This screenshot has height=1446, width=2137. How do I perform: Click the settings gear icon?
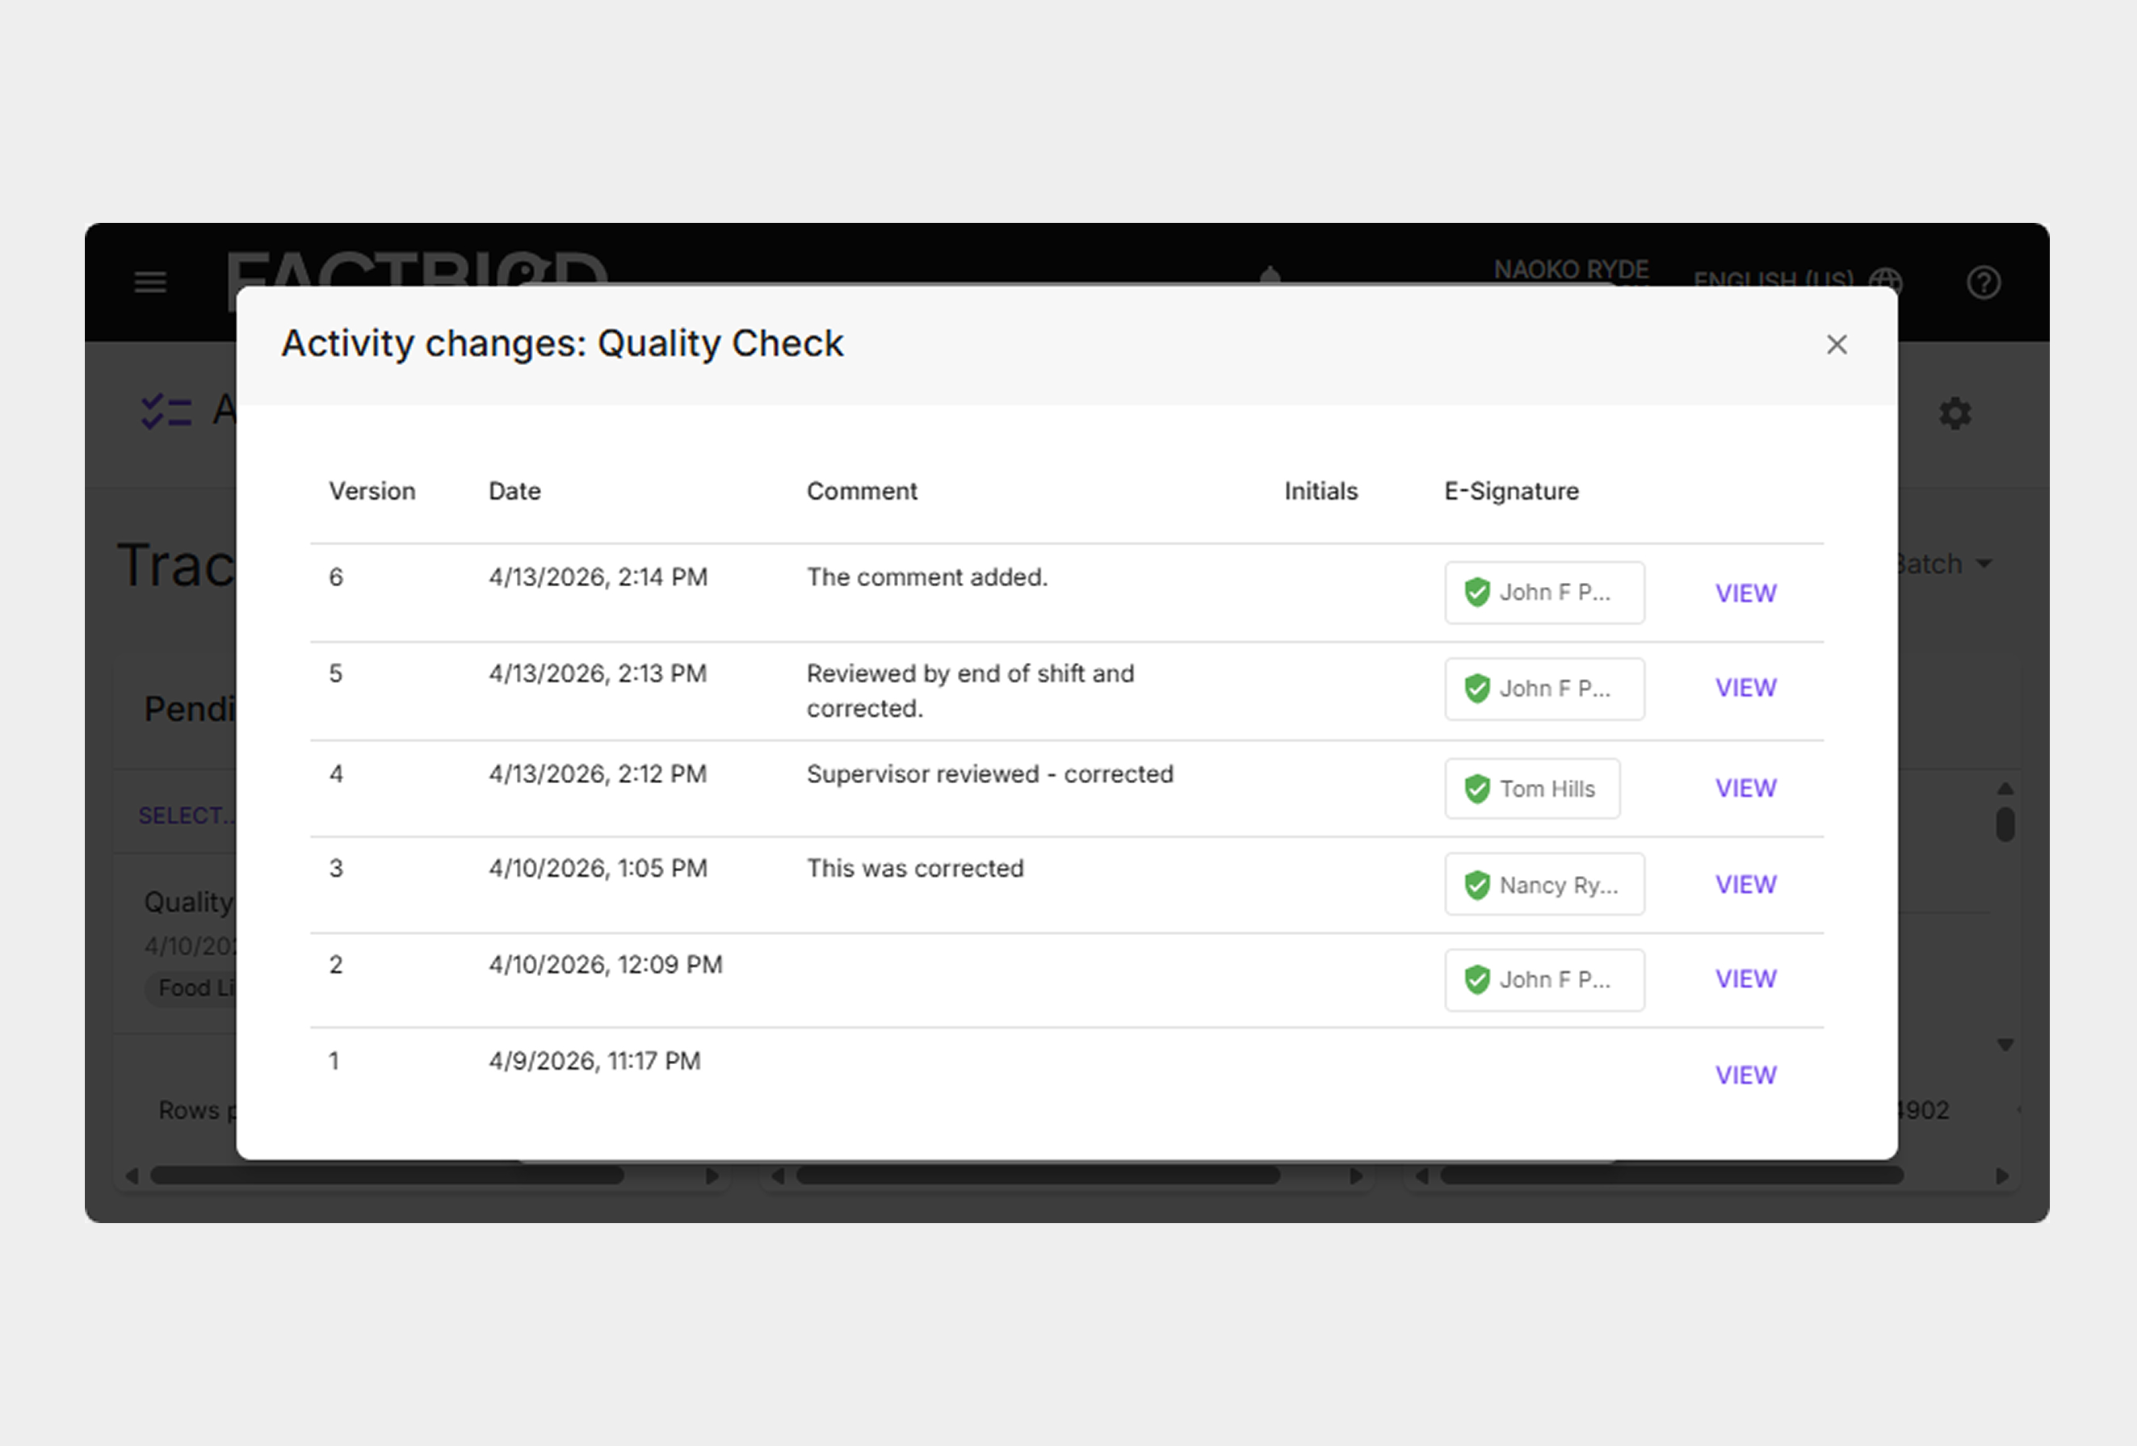[x=1955, y=413]
